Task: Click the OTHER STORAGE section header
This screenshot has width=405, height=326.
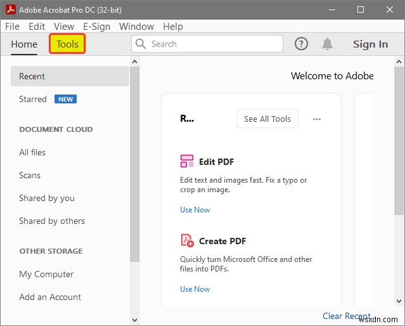Action: click(x=51, y=251)
